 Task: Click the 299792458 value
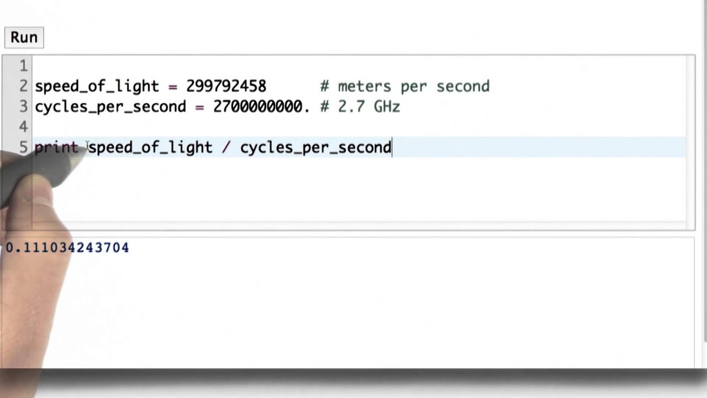coord(226,87)
